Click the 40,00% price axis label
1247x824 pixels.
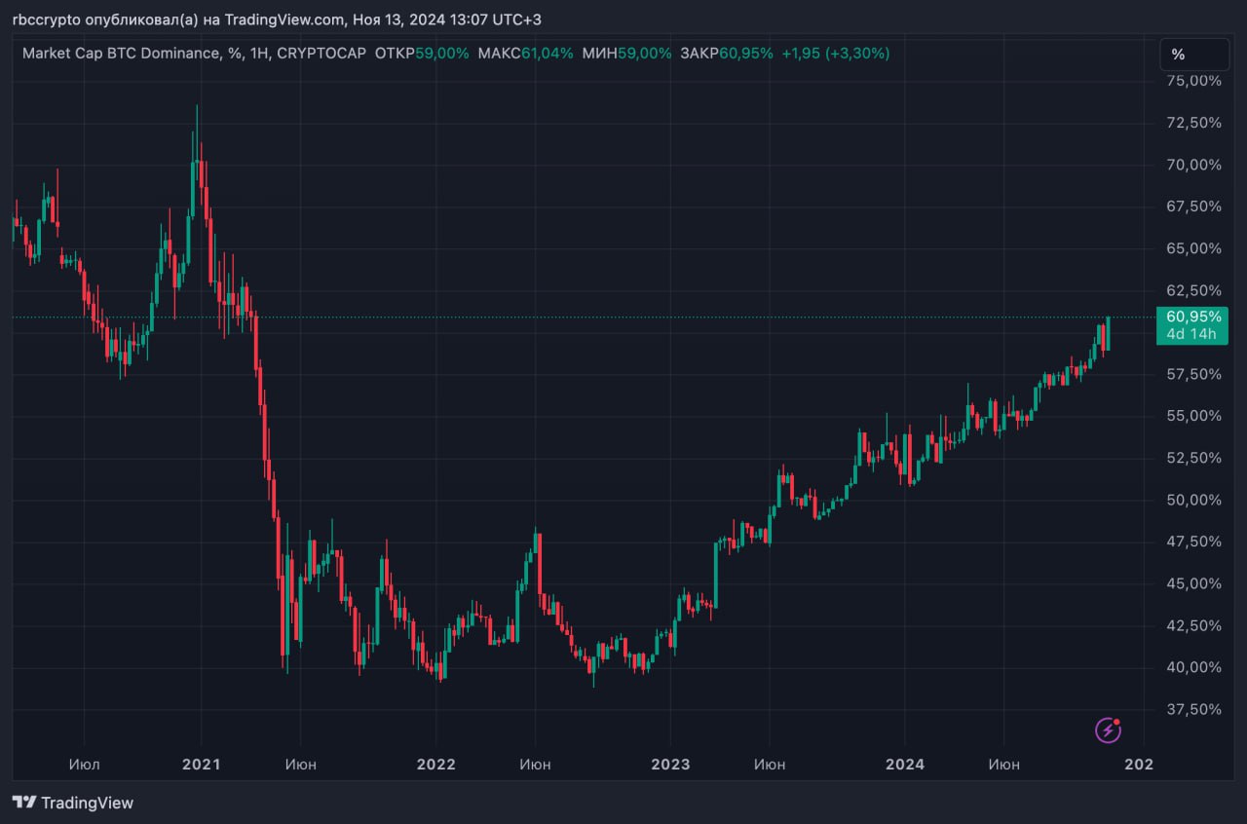(x=1192, y=667)
